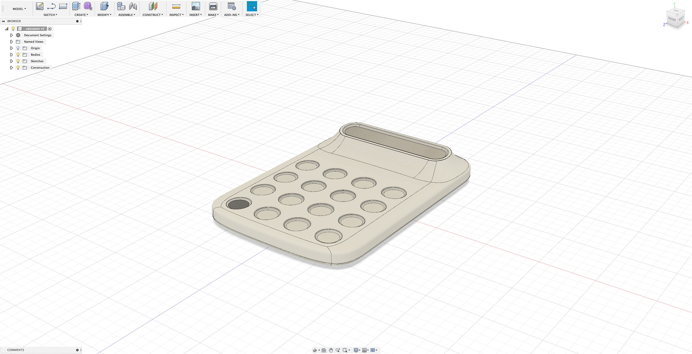Open the Measure tool under Inspect
The width and height of the screenshot is (692, 354).
(x=176, y=6)
